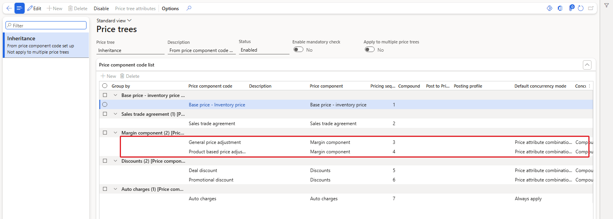Toggle the list pane hamburger icon
The height and width of the screenshot is (219, 613).
20,8
